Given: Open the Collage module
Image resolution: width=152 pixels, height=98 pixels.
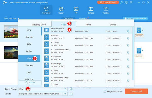Looking at the screenshot, I should click(x=91, y=10).
